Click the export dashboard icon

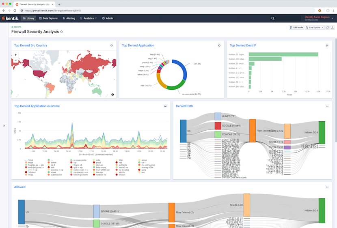333,28
